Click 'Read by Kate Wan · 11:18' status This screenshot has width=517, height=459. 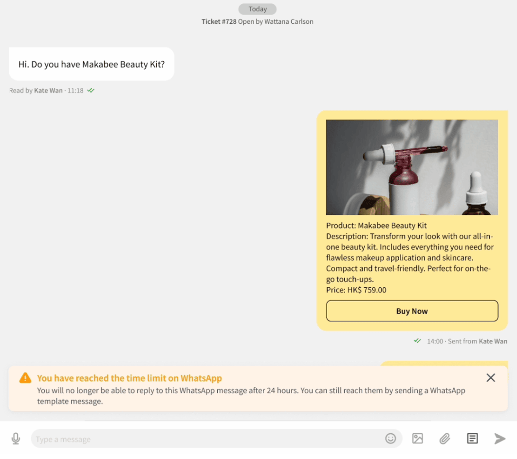click(46, 90)
